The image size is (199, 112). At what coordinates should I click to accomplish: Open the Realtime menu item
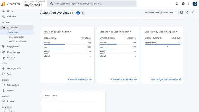12,16
